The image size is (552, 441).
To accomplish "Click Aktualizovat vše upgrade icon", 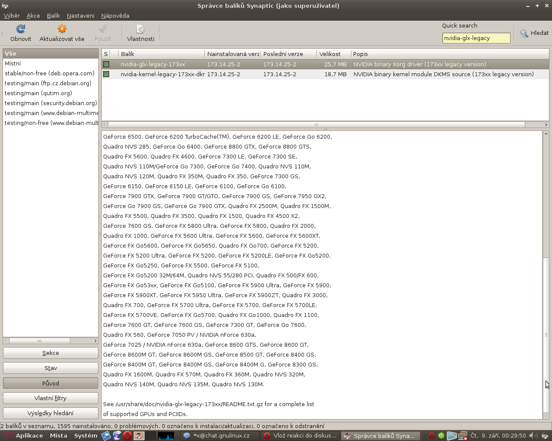I will [x=62, y=29].
